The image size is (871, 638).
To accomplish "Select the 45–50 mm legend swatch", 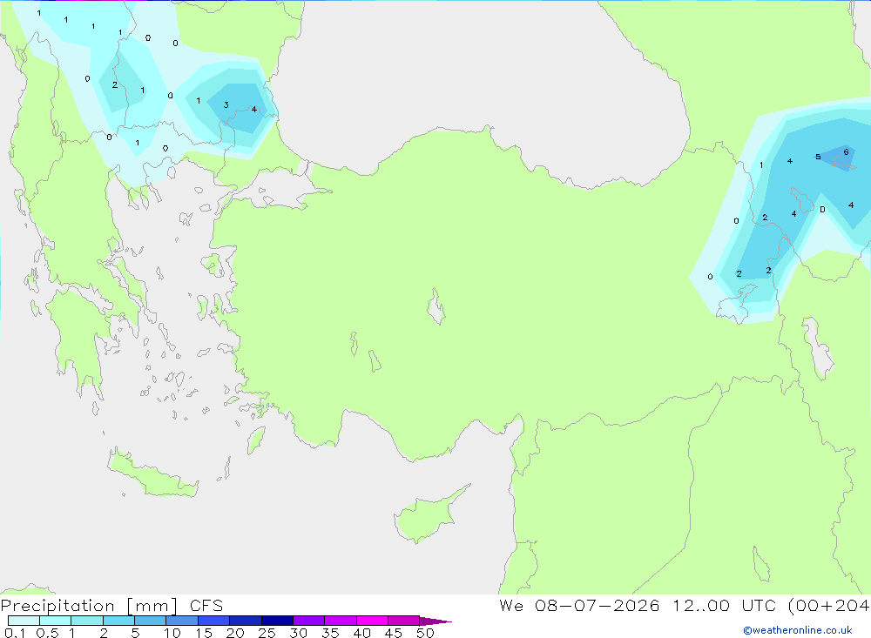I will pyautogui.click(x=404, y=621).
